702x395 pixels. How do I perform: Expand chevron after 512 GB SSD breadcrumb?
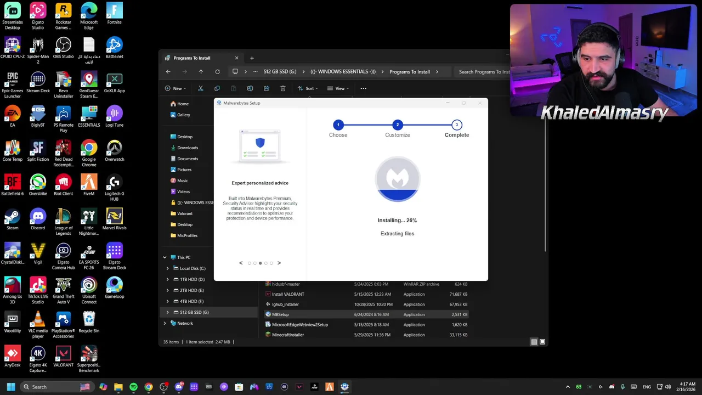(303, 72)
